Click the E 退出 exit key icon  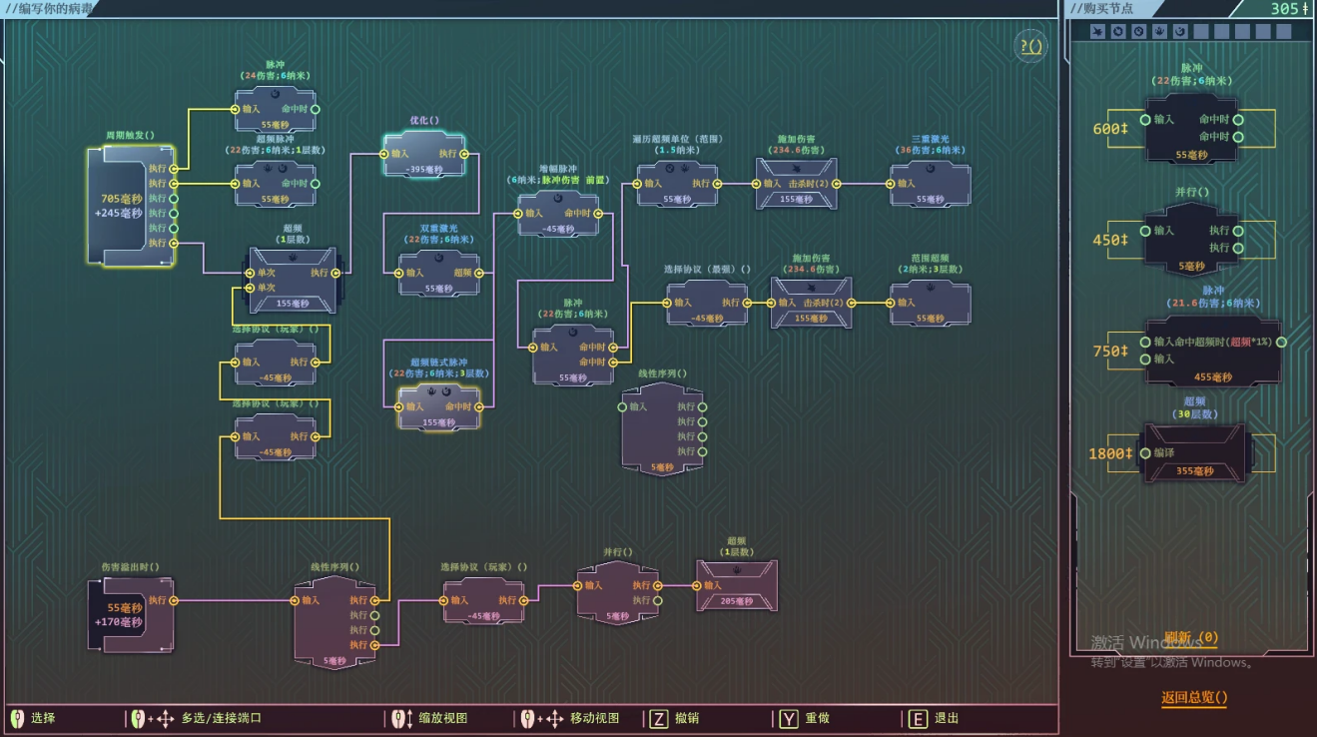918,718
